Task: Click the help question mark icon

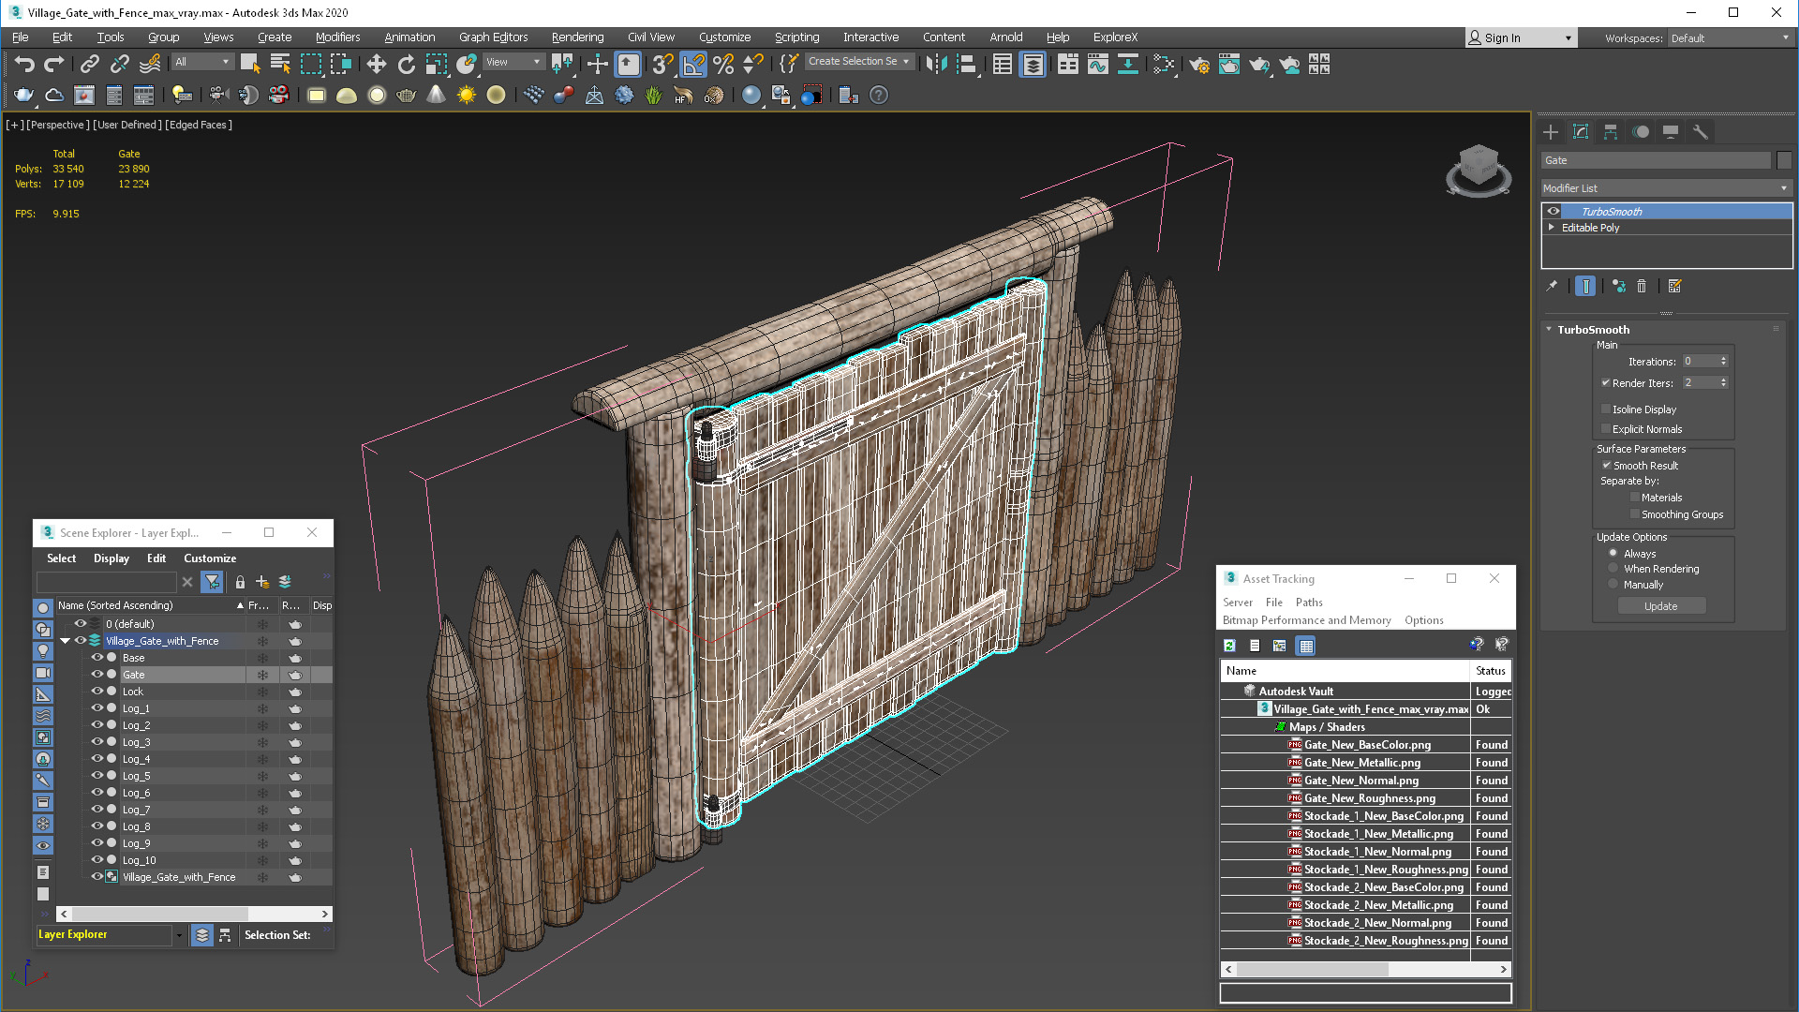Action: 879,95
